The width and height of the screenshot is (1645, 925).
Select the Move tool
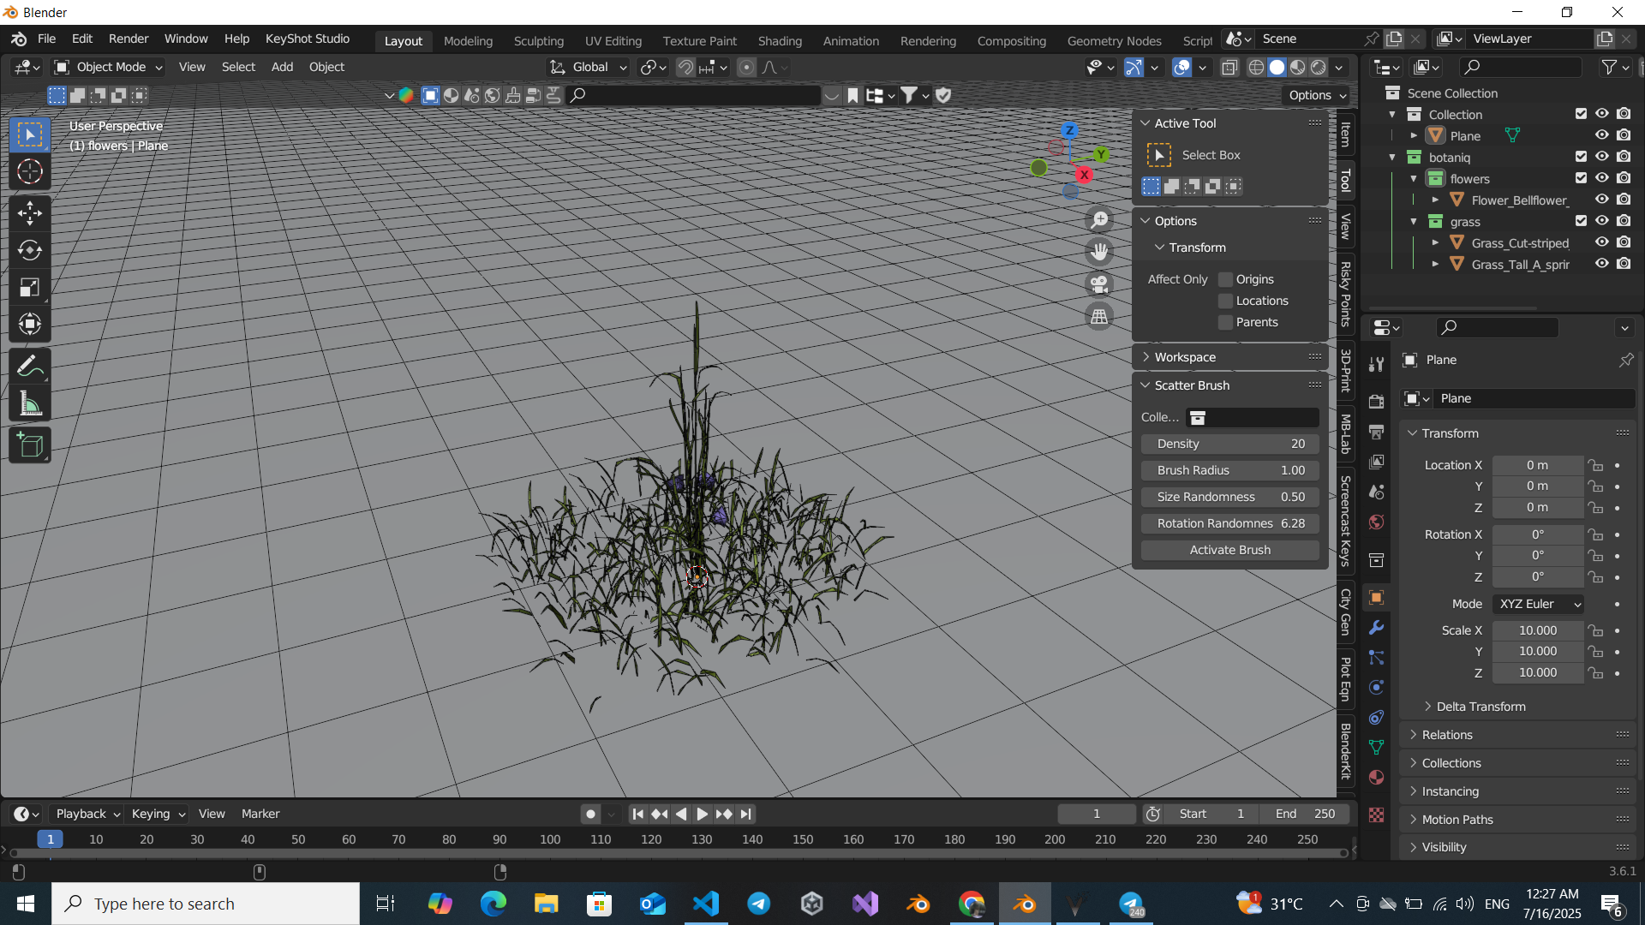(x=30, y=213)
